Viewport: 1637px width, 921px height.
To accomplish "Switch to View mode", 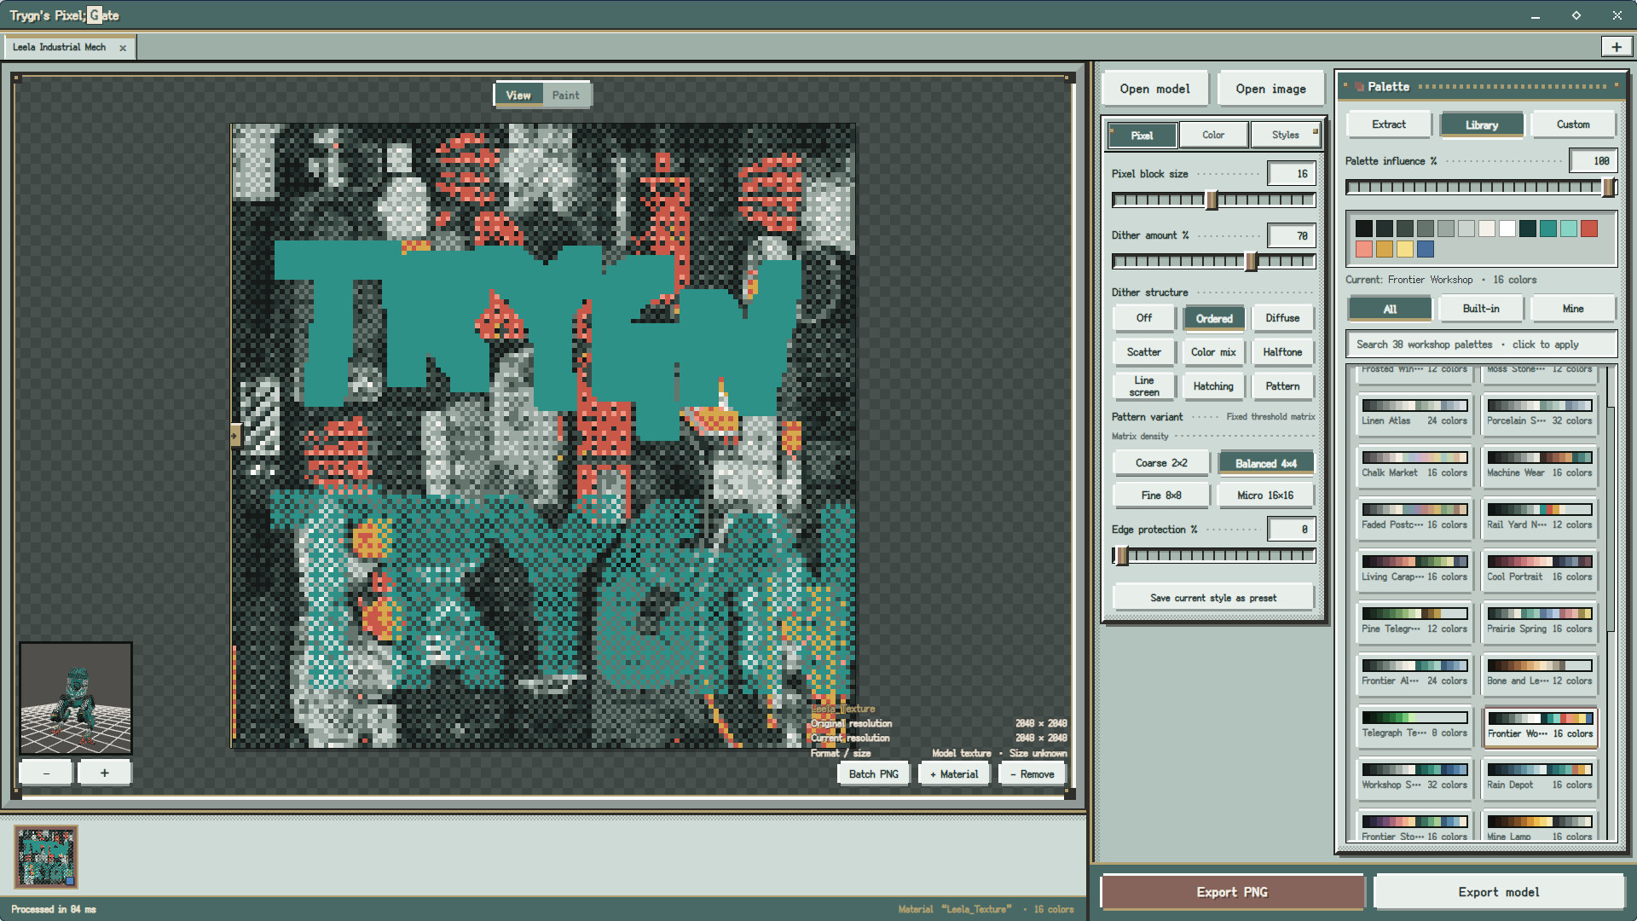I will click(518, 95).
